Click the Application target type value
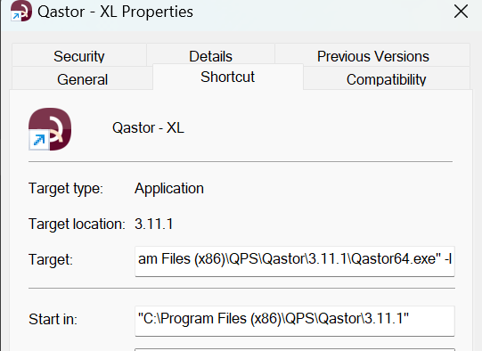 click(169, 188)
